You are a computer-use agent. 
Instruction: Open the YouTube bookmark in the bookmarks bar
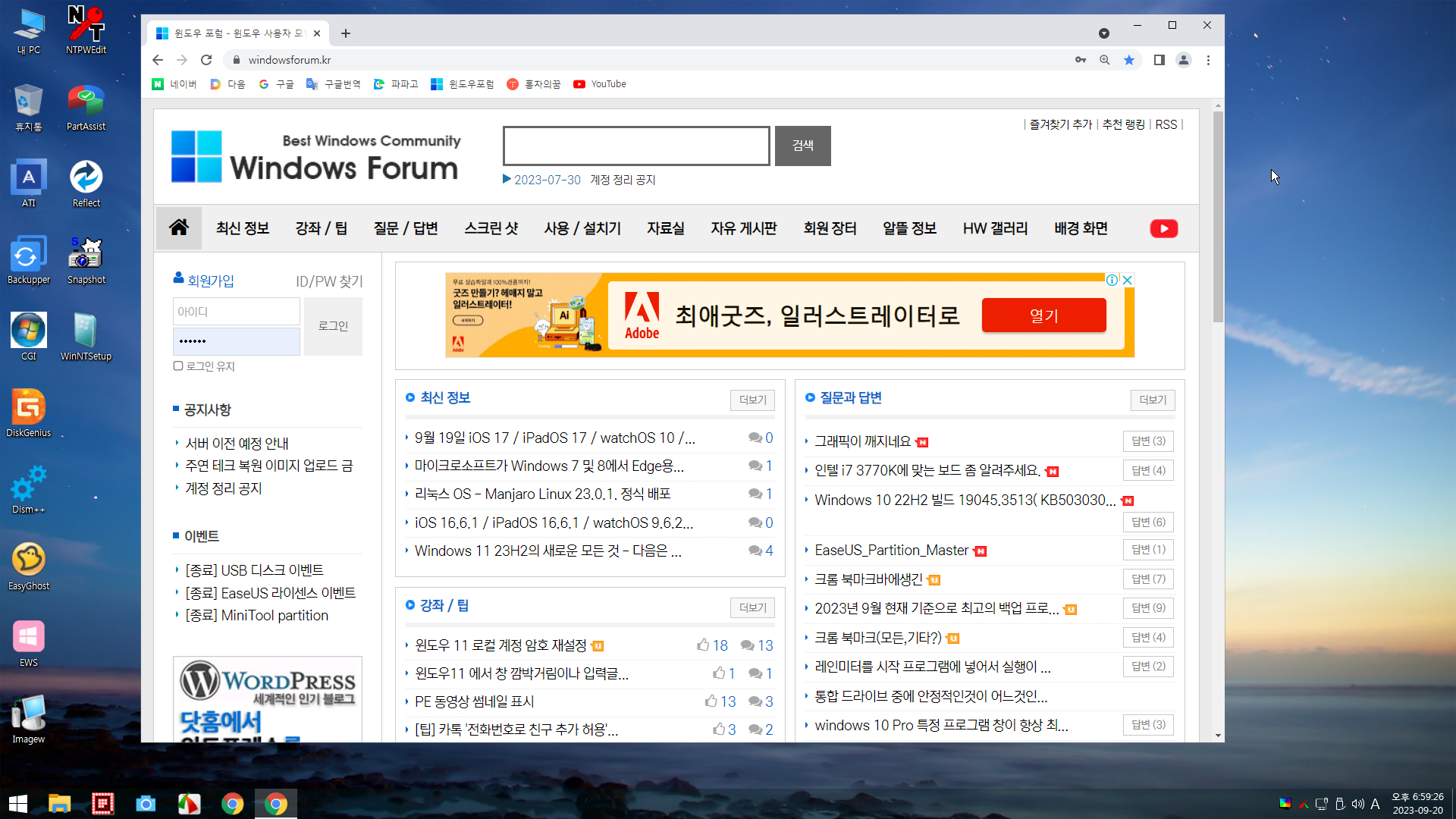(x=600, y=84)
